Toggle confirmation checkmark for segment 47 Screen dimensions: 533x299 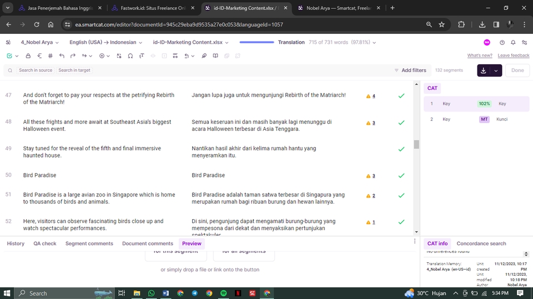tap(401, 96)
